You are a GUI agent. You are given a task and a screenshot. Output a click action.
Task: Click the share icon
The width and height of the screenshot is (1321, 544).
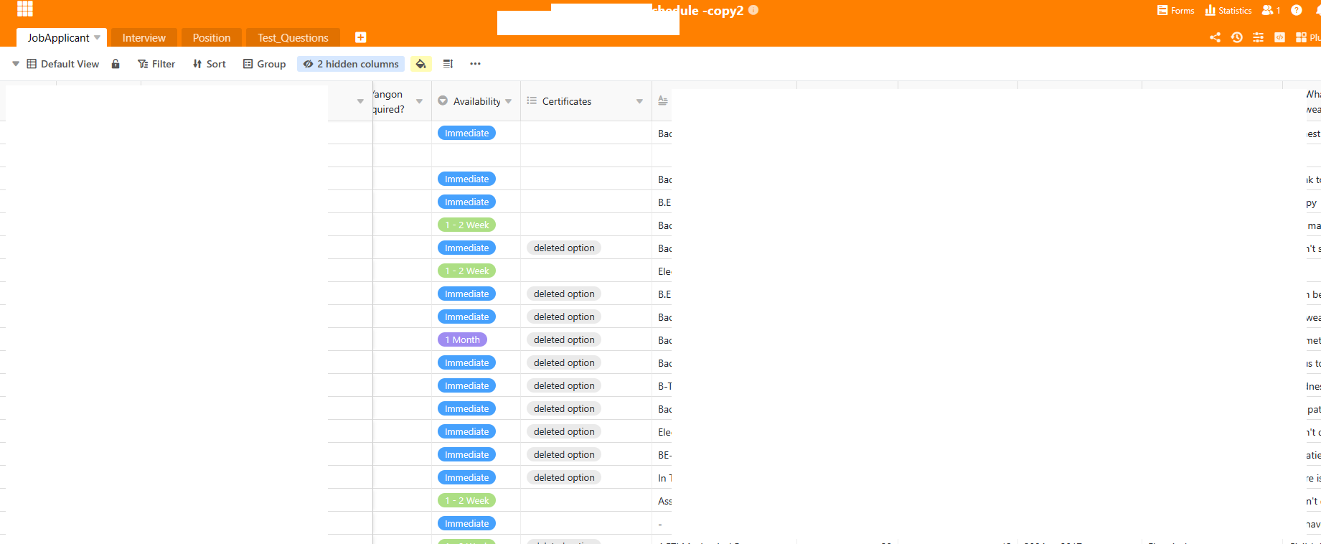pos(1215,37)
